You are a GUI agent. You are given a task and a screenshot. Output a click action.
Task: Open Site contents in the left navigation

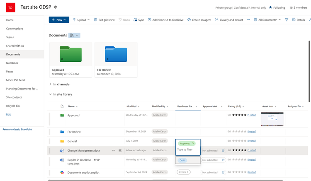[14, 97]
